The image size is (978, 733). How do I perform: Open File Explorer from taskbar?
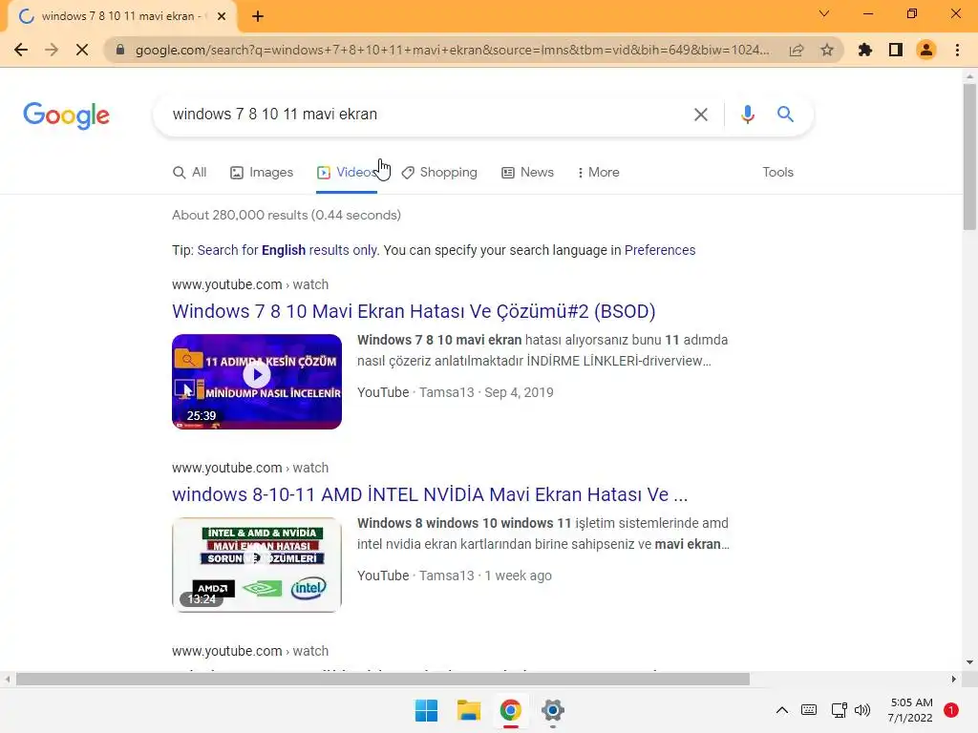pyautogui.click(x=468, y=710)
